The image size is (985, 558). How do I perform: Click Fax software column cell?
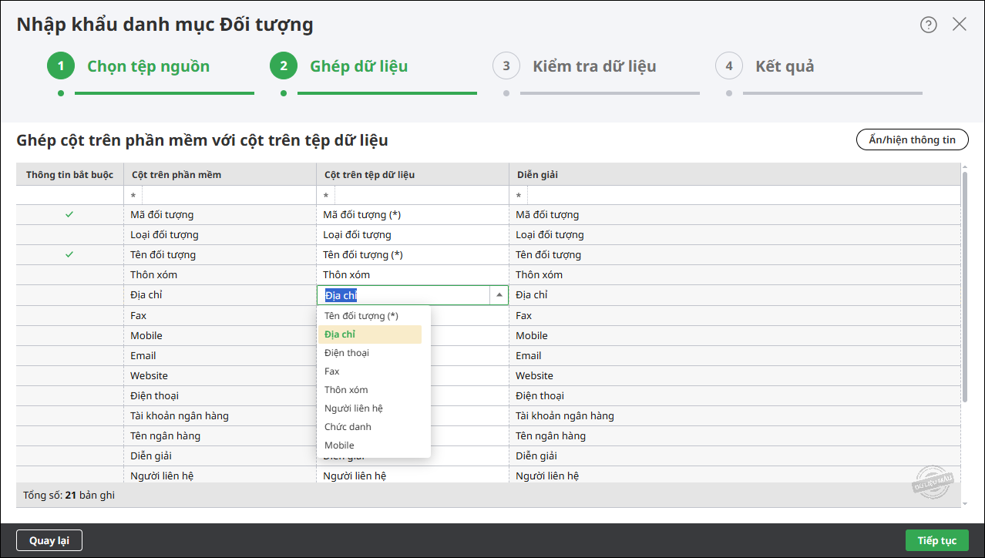coord(220,316)
